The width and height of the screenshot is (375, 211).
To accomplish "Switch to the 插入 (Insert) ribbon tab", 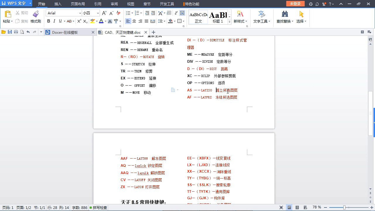I will [58, 4].
